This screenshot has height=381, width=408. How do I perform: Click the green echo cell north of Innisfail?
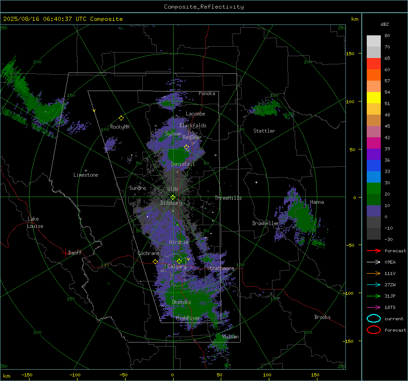tap(179, 156)
